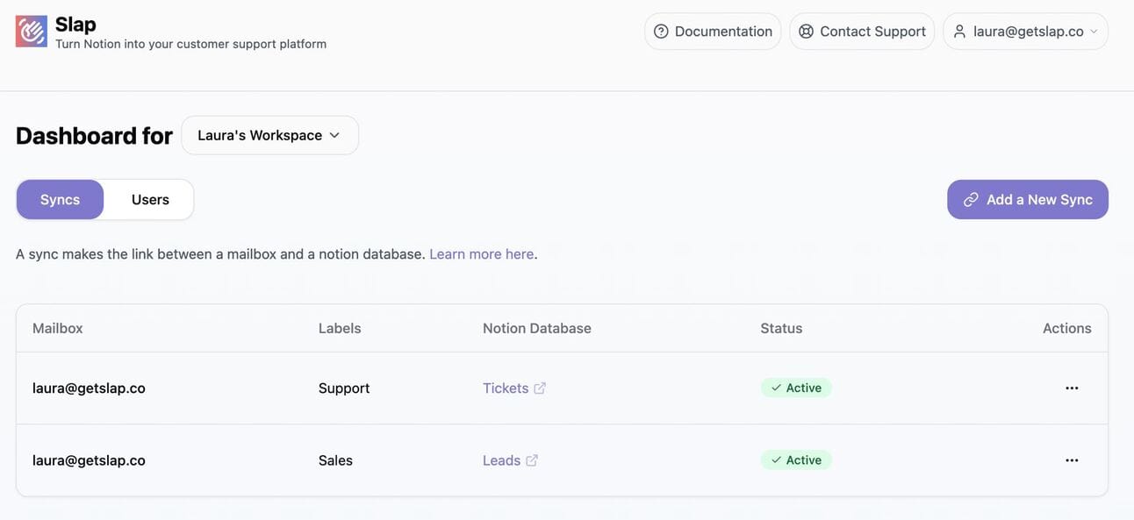Screen dimensions: 1134x520
Task: Click the Slap logo icon
Action: (x=32, y=32)
